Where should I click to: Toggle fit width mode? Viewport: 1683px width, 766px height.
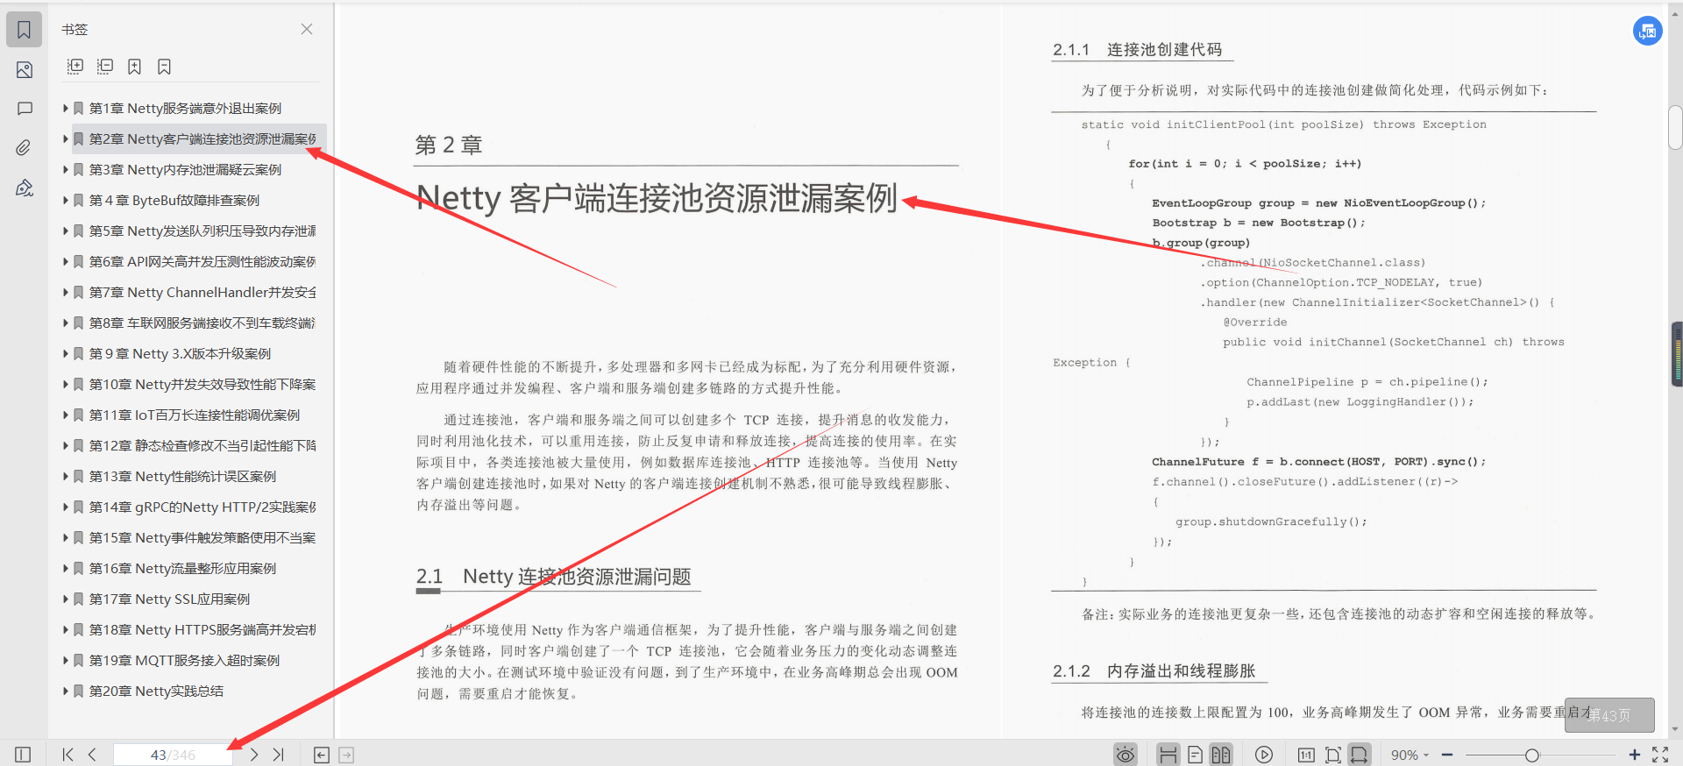click(x=1360, y=755)
